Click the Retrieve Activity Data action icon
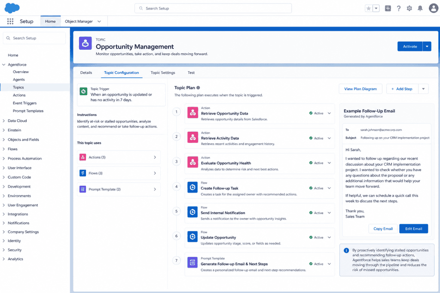Image resolution: width=440 pixels, height=293 pixels. pos(193,137)
